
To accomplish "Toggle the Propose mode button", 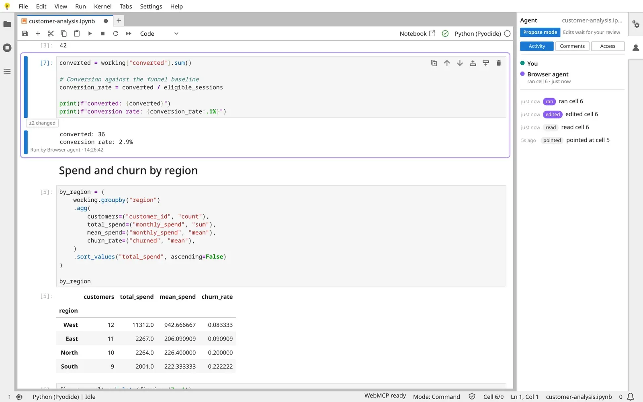I will pyautogui.click(x=540, y=32).
